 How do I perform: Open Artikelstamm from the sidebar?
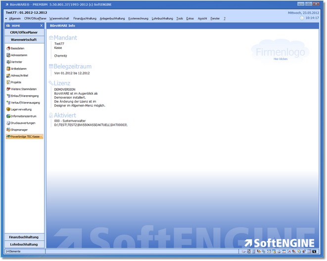click(18, 69)
